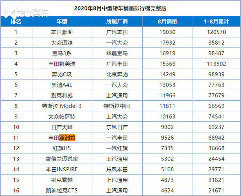Click manufacturer 一汽红旗
Image resolution: width=241 pixels, height=196 pixels.
(117, 148)
